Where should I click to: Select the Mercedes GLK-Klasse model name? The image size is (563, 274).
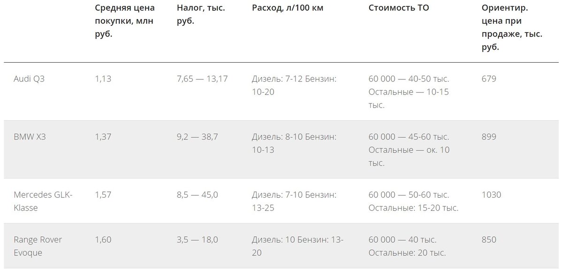pos(43,201)
